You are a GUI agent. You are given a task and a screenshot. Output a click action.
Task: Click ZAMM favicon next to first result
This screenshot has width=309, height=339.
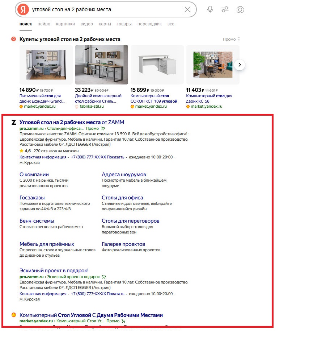14,123
